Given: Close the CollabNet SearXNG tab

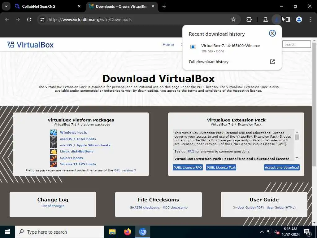Looking at the screenshot, I should (79, 6).
